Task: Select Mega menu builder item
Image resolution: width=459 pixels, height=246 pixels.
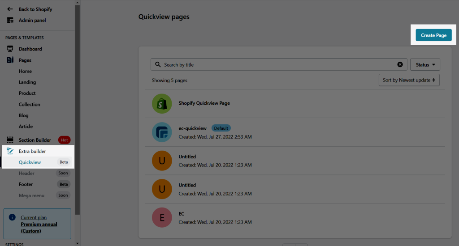Action: (31, 195)
